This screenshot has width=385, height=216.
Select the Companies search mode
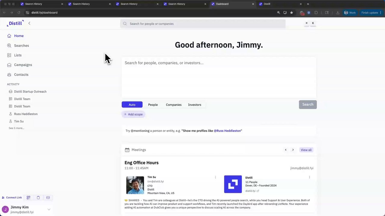point(174,105)
